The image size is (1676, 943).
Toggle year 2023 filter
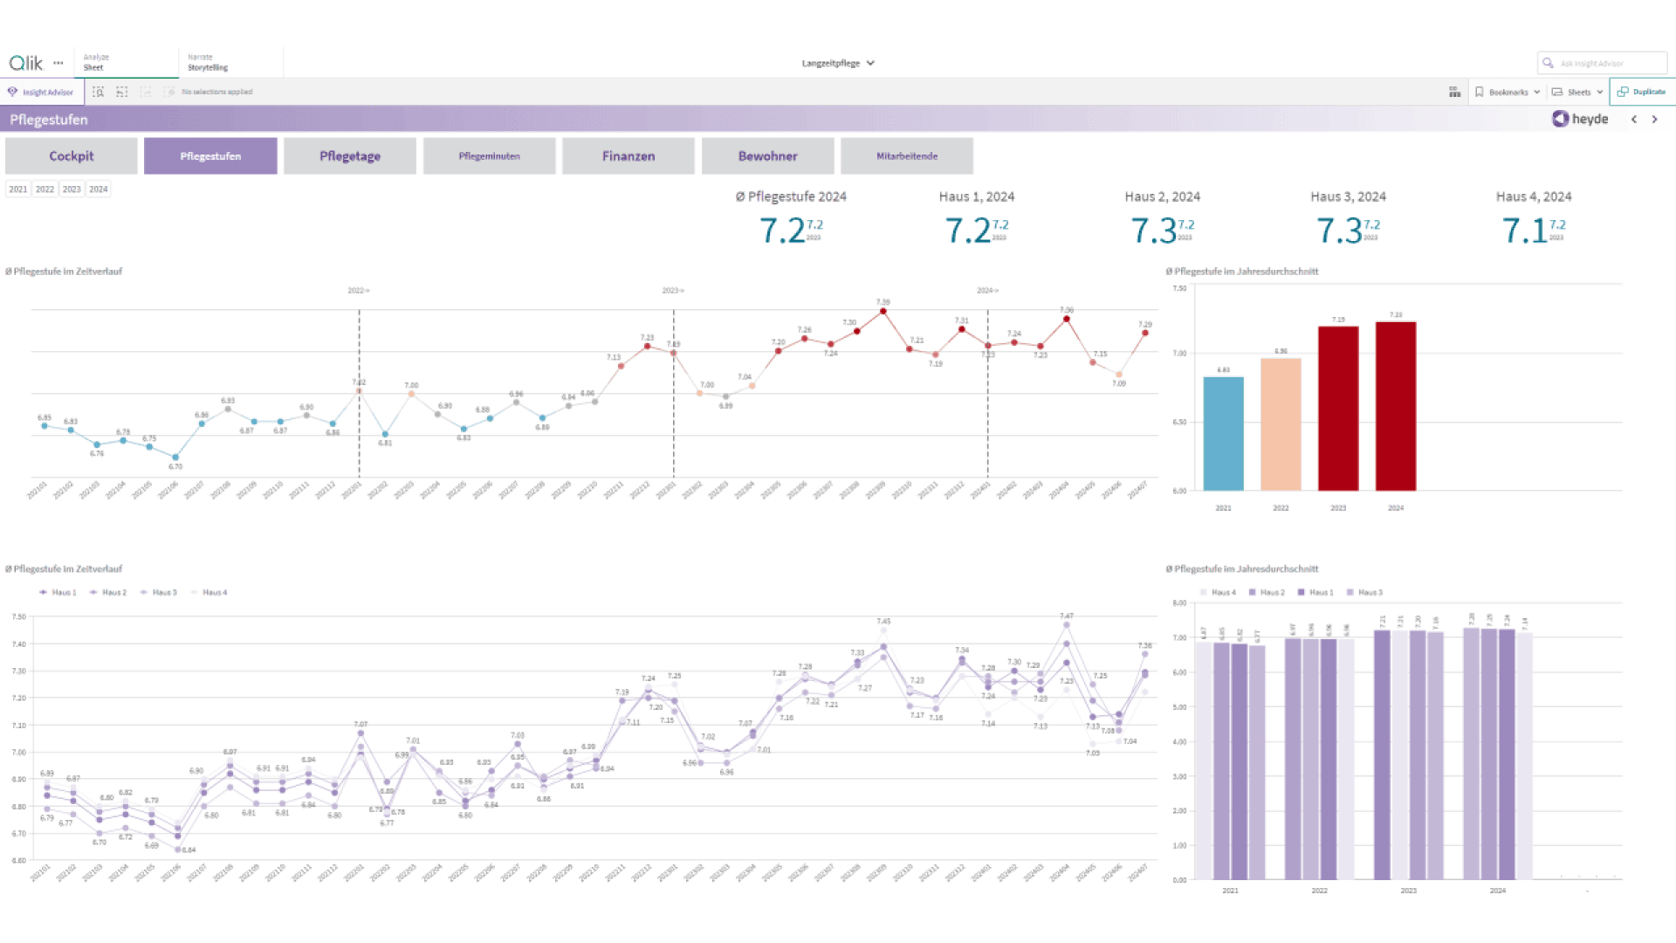[72, 189]
